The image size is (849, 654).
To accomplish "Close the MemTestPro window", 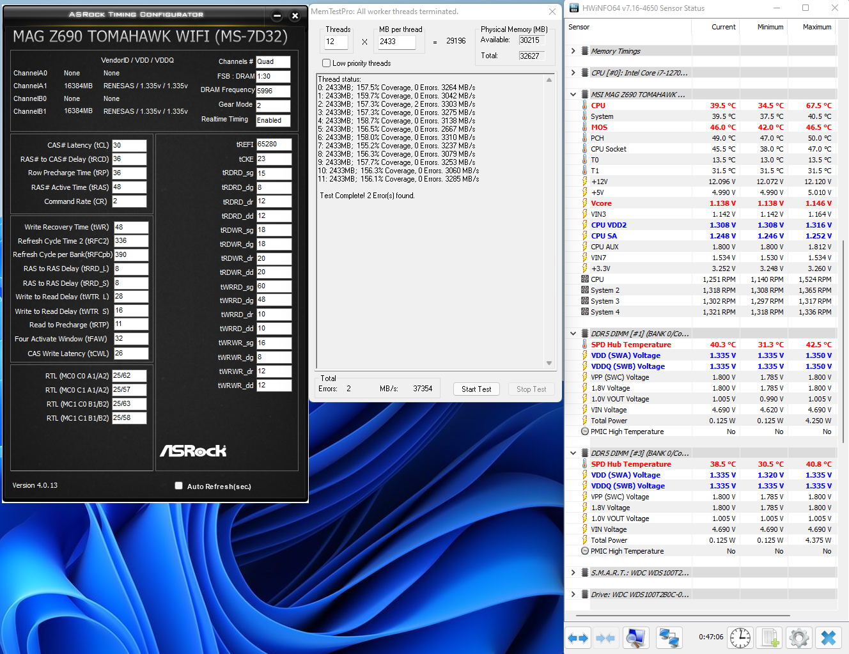I will point(552,12).
